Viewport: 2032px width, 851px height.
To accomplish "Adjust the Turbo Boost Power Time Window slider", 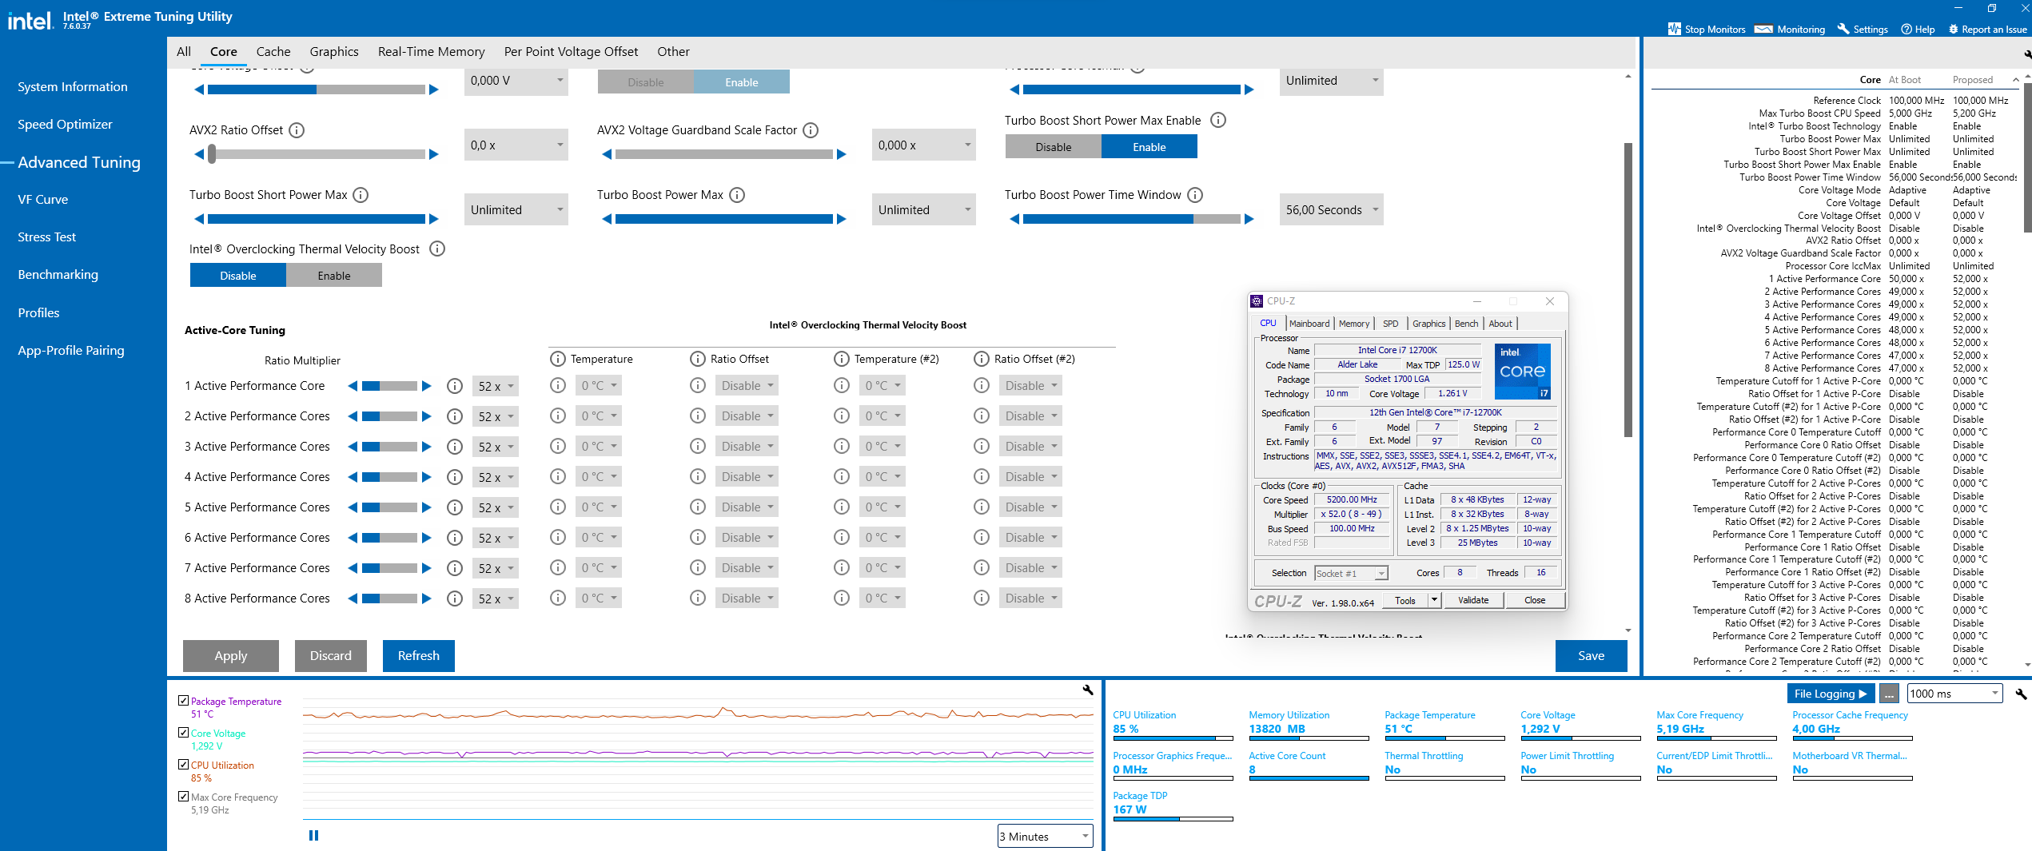I will (1132, 219).
